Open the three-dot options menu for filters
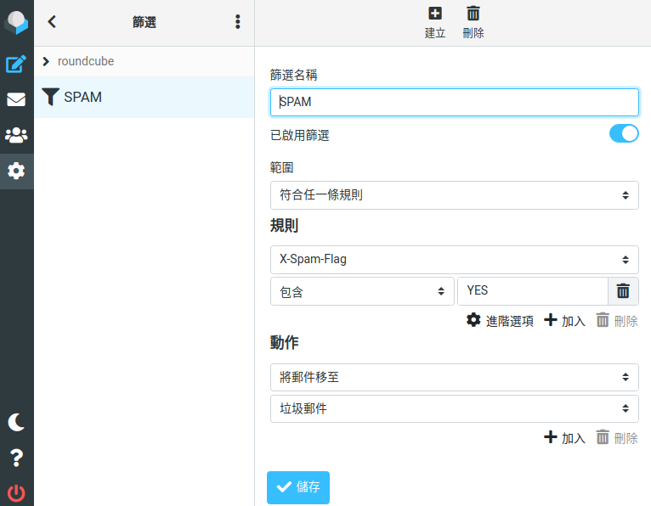 pos(237,21)
